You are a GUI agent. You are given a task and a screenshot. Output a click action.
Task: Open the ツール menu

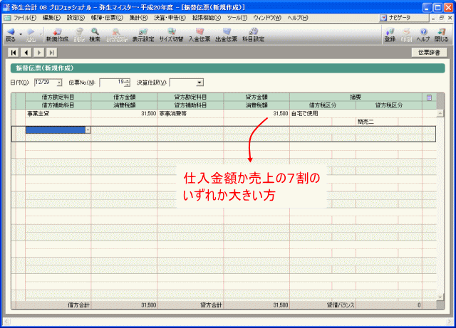(x=237, y=18)
